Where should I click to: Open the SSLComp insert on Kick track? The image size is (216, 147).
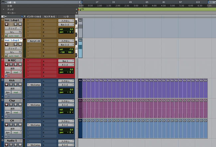tap(34, 85)
